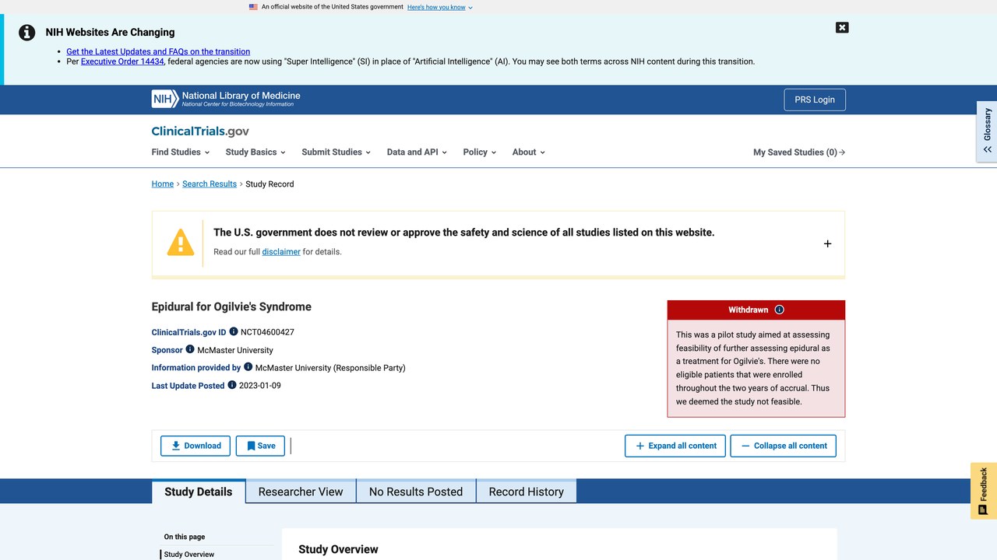Open the Feedback side tab

click(984, 491)
